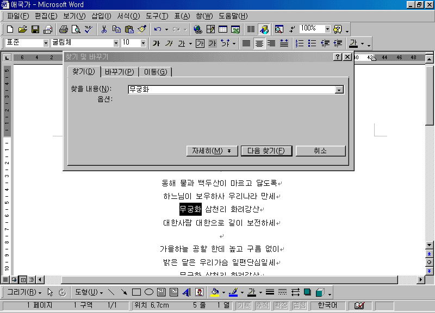The image size is (435, 313).
Task: Expand options with 자세히(M) button
Action: [212, 151]
